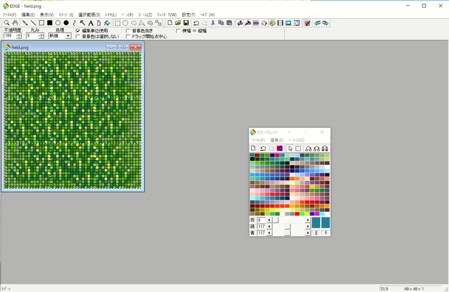
Task: Select the Text tool
Action: click(91, 23)
